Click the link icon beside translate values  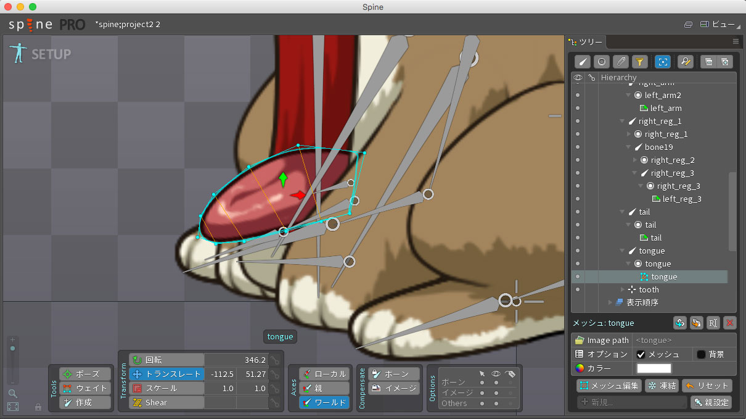click(275, 374)
